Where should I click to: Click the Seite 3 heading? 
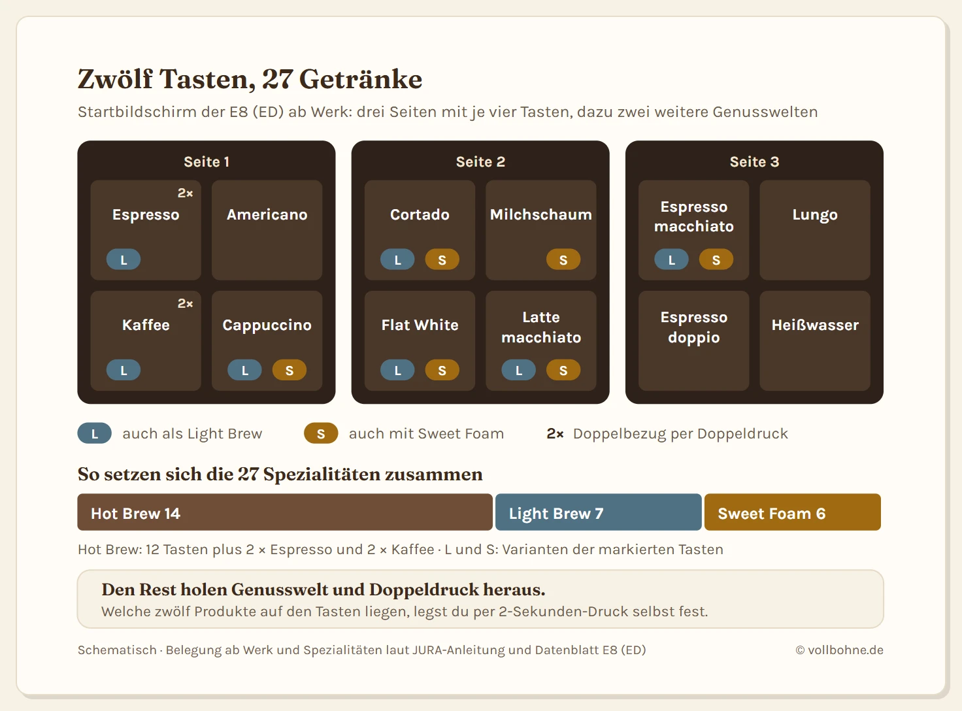coord(754,161)
